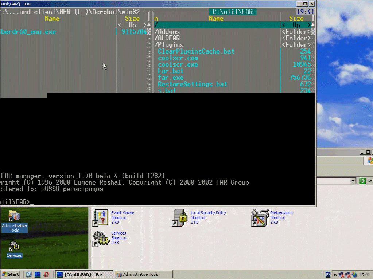Launch Far manager from Quick Launch icon
373x279 pixels.
(x=38, y=275)
